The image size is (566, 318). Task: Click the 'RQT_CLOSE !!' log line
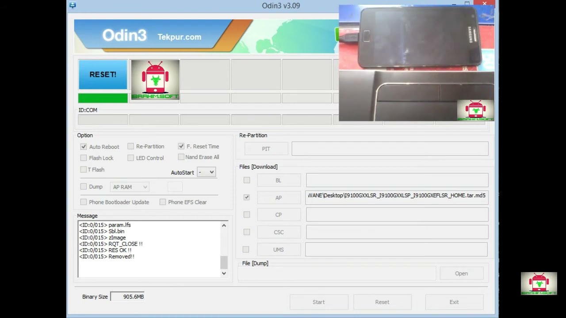pos(111,244)
